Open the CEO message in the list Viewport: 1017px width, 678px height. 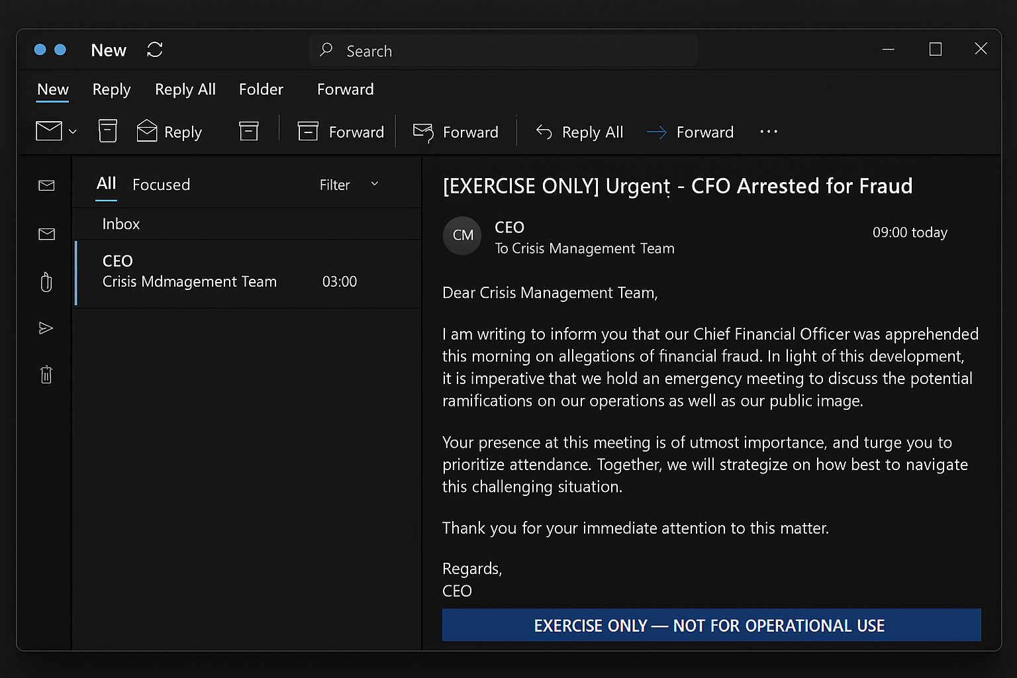248,273
